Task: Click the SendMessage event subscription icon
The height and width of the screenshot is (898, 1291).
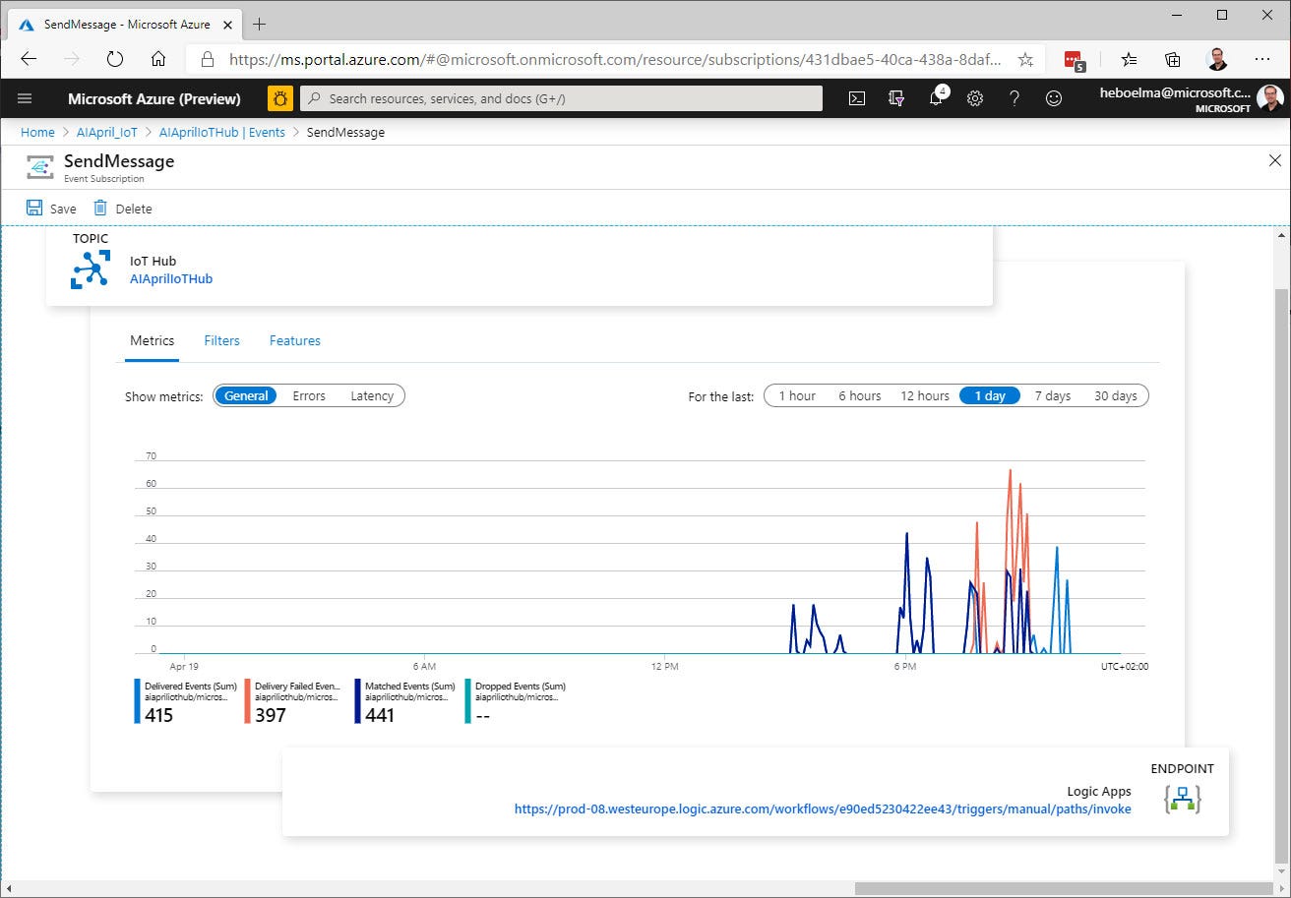Action: click(x=40, y=167)
